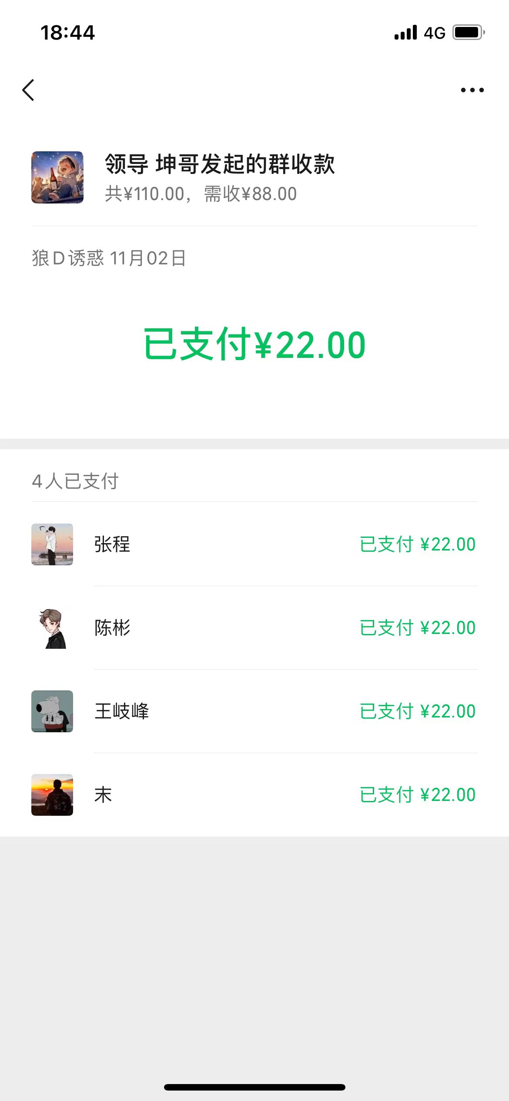Tap the battery status icon

point(468,33)
